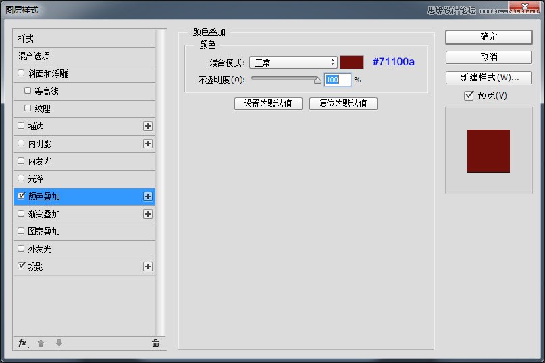Image resolution: width=545 pixels, height=363 pixels.
Task: Select the 投影 style row
Action: (x=84, y=267)
